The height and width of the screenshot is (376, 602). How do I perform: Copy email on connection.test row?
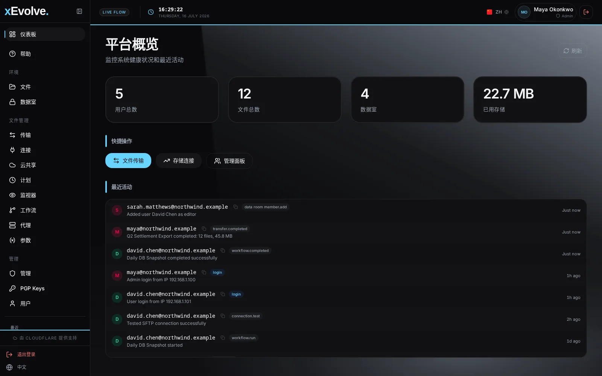[x=223, y=316]
